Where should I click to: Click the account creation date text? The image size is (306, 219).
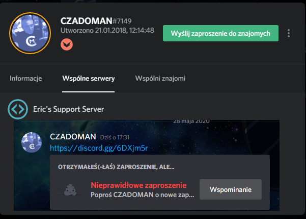[107, 30]
